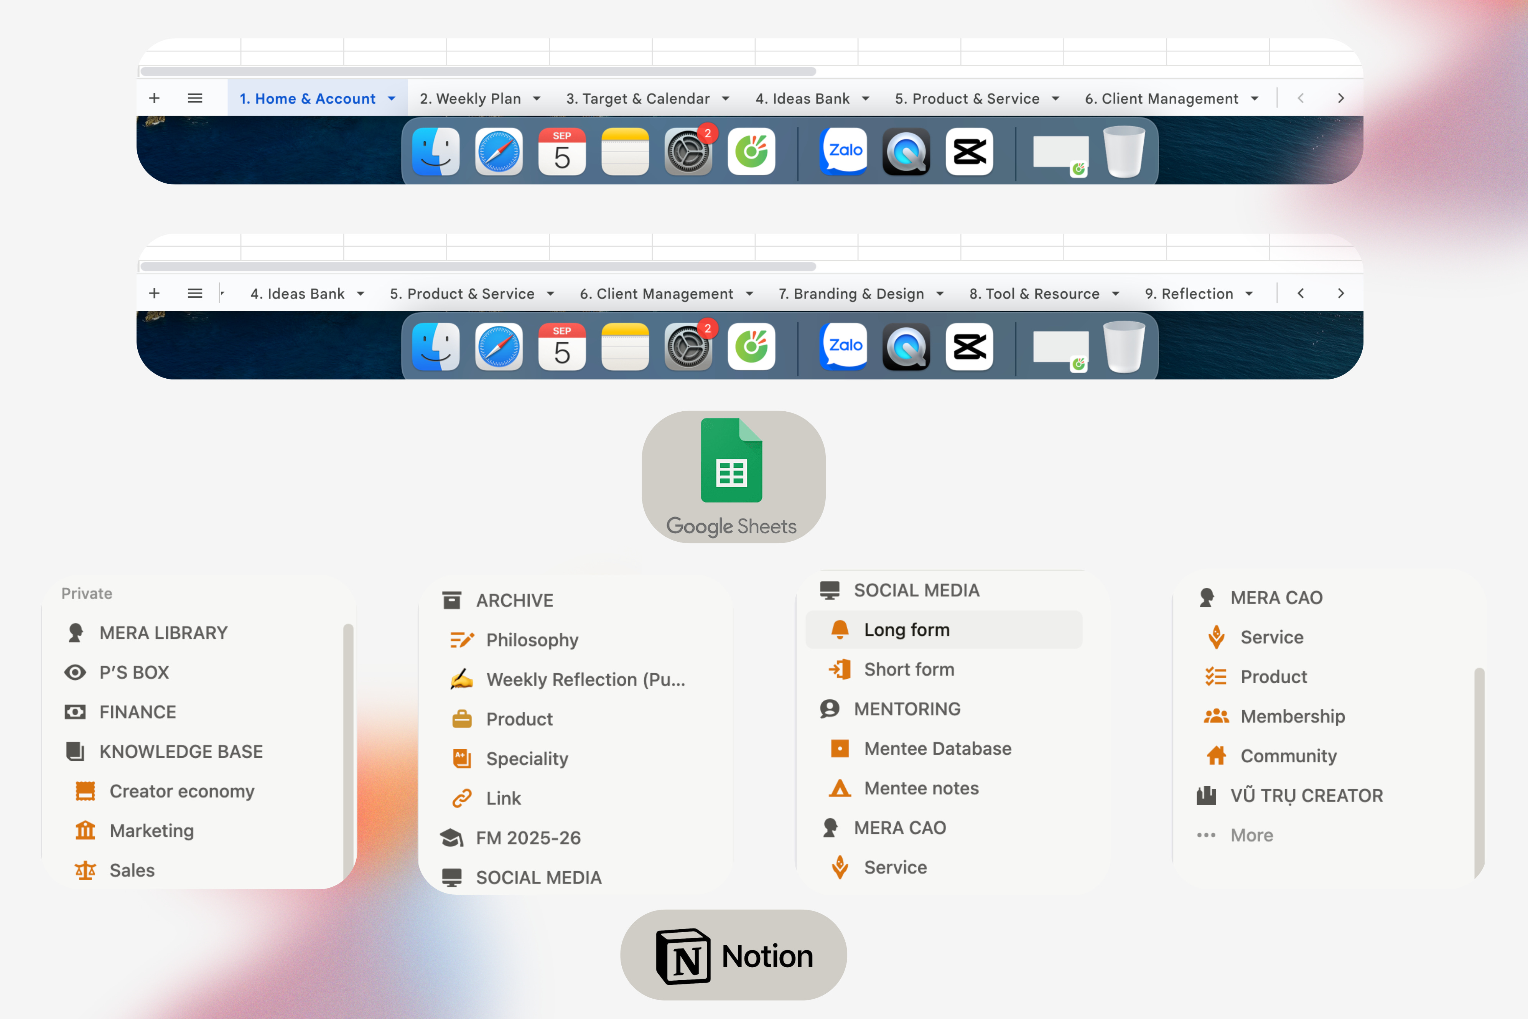Open the 6. Client Management dropdown arrow in upper tab bar
The height and width of the screenshot is (1019, 1528).
click(x=1255, y=99)
